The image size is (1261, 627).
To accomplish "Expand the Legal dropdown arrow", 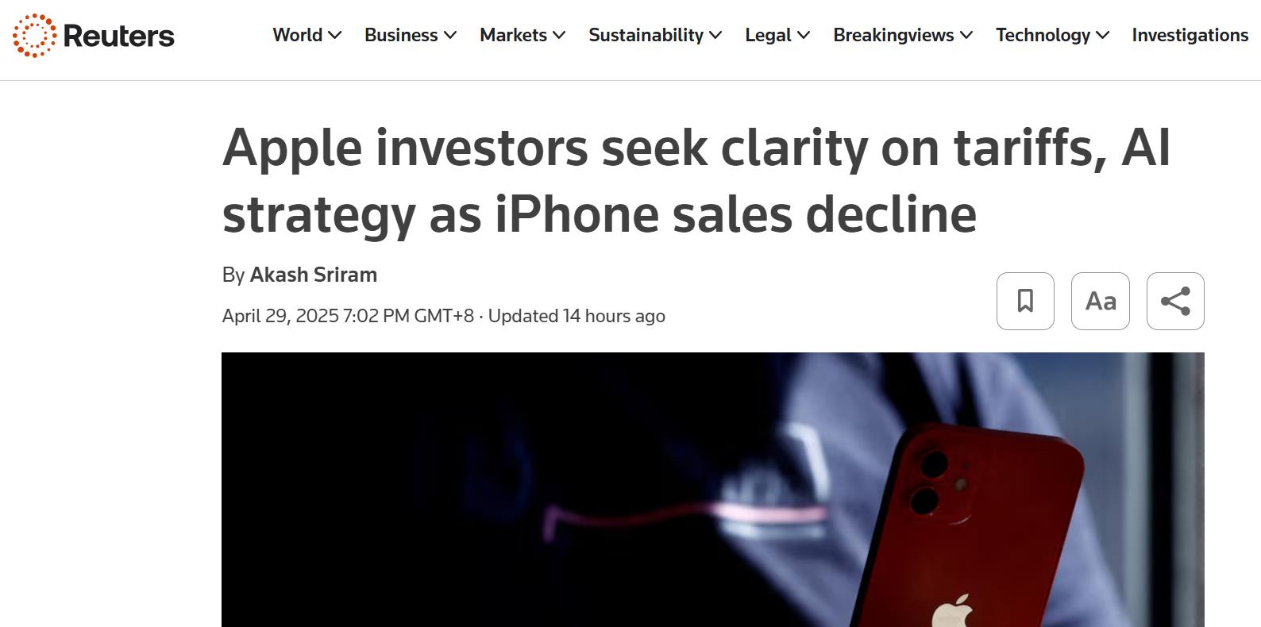I will point(804,36).
